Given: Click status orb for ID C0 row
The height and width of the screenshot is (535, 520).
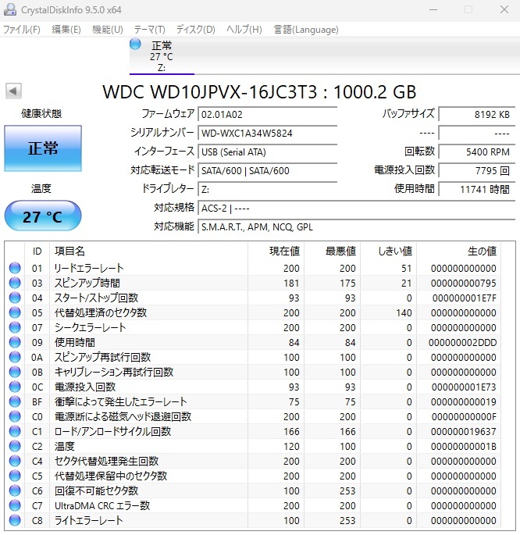Looking at the screenshot, I should tap(15, 416).
